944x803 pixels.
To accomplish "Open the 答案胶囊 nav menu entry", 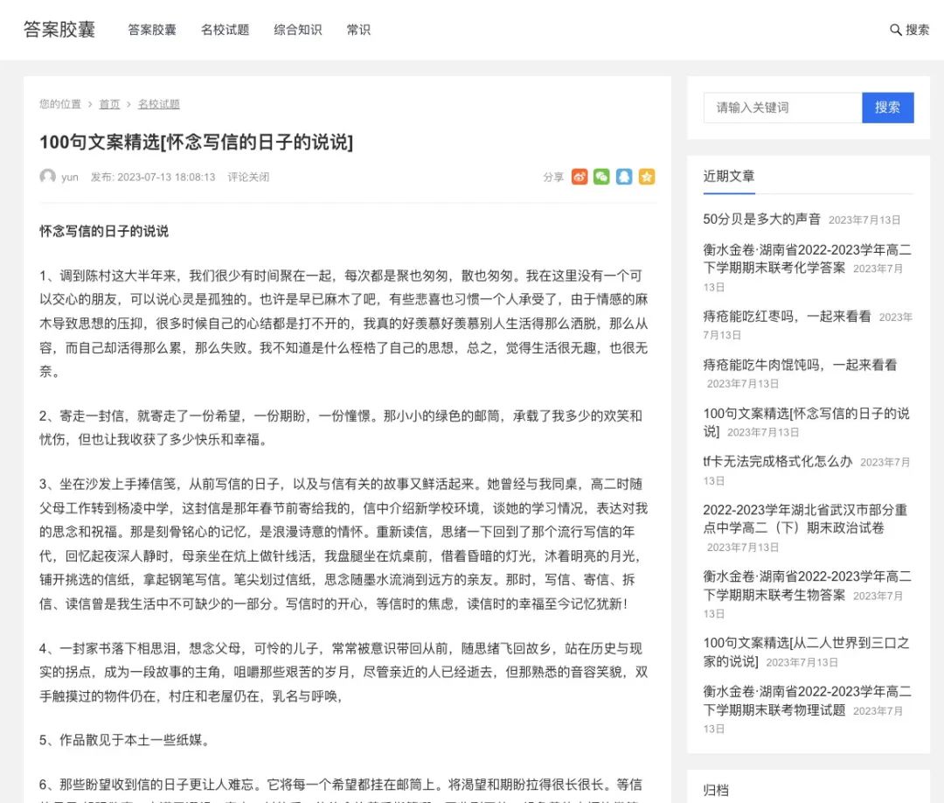I will tap(150, 29).
